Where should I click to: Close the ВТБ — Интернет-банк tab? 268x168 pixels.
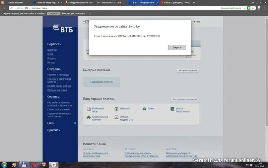(x=157, y=3)
